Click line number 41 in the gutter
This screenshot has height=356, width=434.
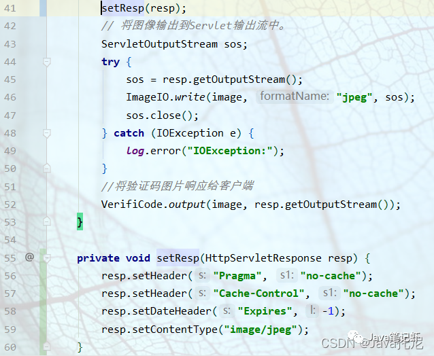coord(10,8)
